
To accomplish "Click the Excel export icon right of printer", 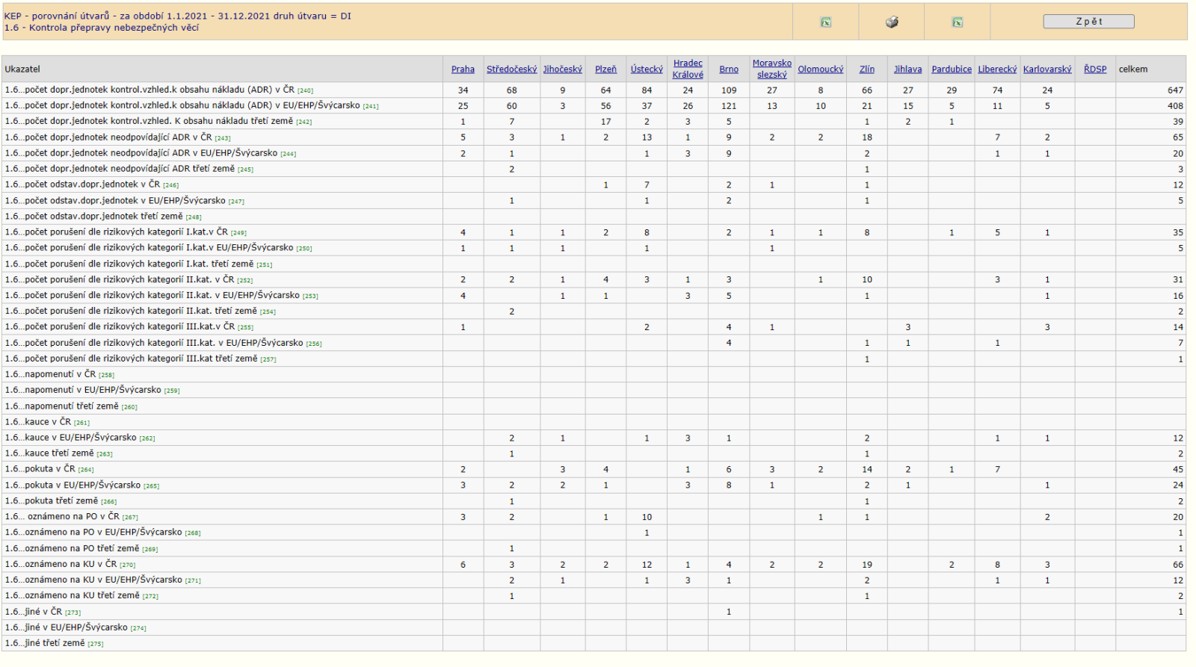I will (x=957, y=22).
